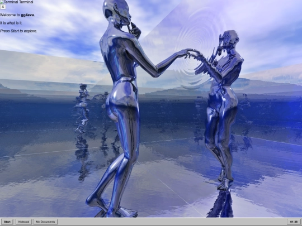This screenshot has height=226, width=302.
Task: Click the 'It is what is it' text
Action: tap(11, 23)
